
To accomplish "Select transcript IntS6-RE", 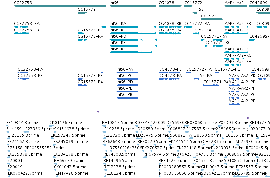I will click(x=133, y=46).
